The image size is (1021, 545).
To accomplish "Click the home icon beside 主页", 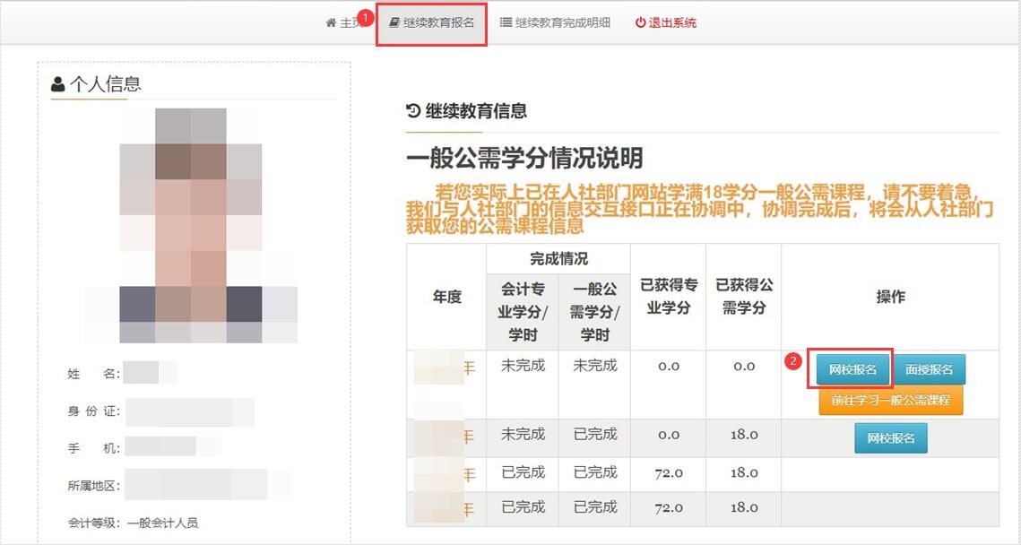I will click(330, 22).
